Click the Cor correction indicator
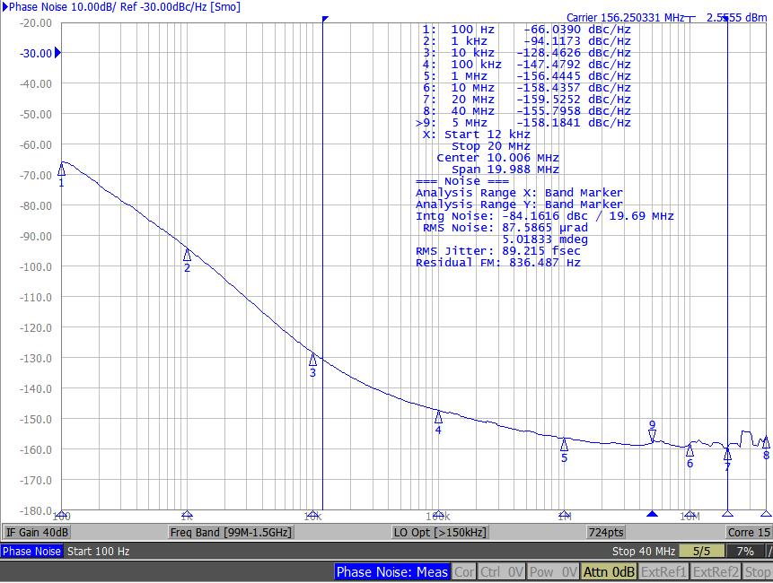Viewport: 773px width, 583px height. pyautogui.click(x=463, y=570)
